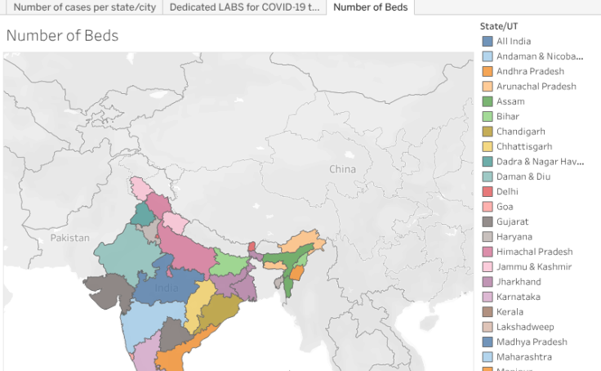This screenshot has height=371, width=601.
Task: Switch to Number of cases per state/city tab
Action: (85, 7)
